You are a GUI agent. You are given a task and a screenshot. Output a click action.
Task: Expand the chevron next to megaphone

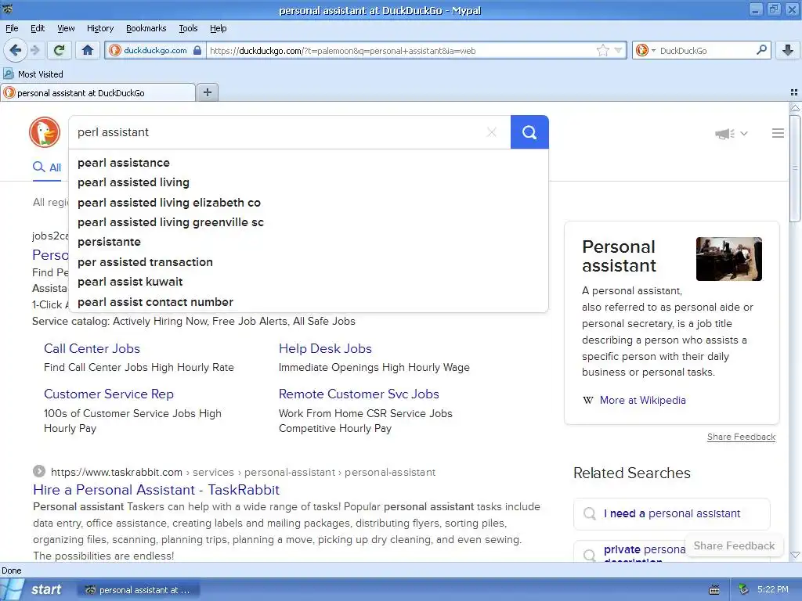click(744, 133)
